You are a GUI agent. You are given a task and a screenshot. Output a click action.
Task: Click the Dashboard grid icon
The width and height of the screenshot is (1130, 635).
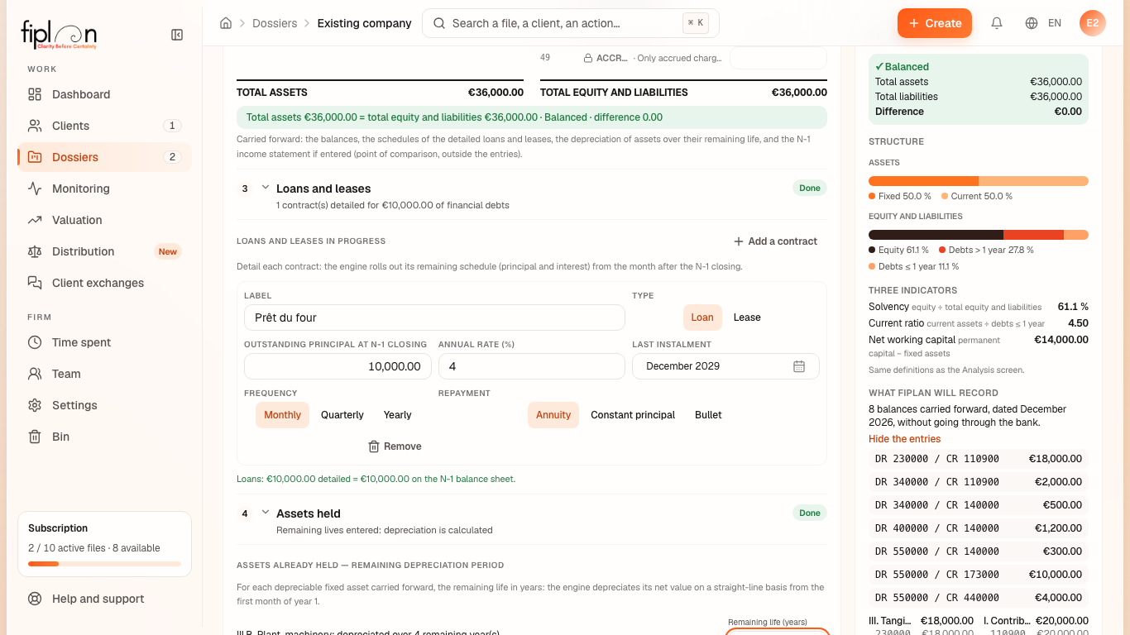point(35,94)
